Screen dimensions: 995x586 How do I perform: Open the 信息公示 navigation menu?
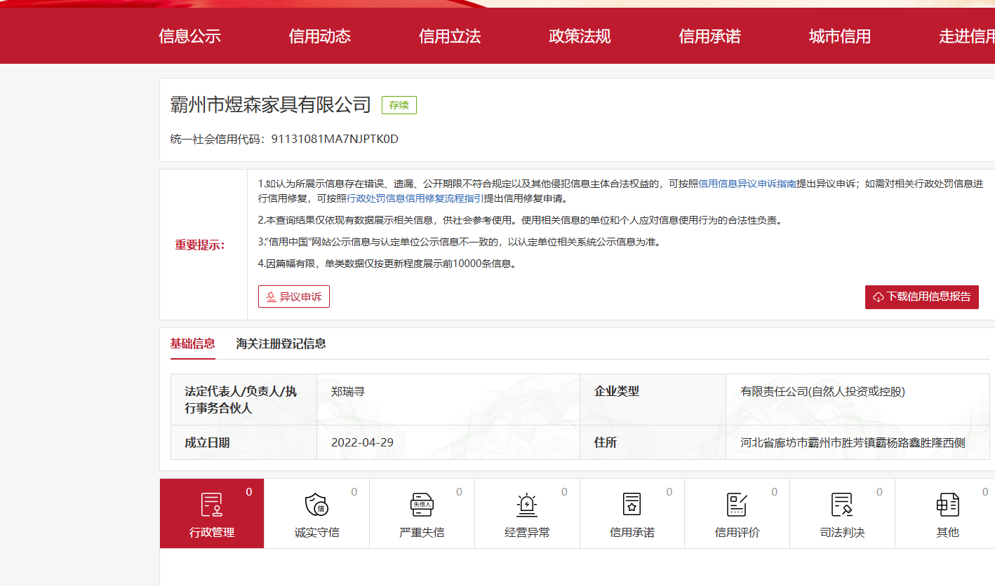pyautogui.click(x=190, y=36)
